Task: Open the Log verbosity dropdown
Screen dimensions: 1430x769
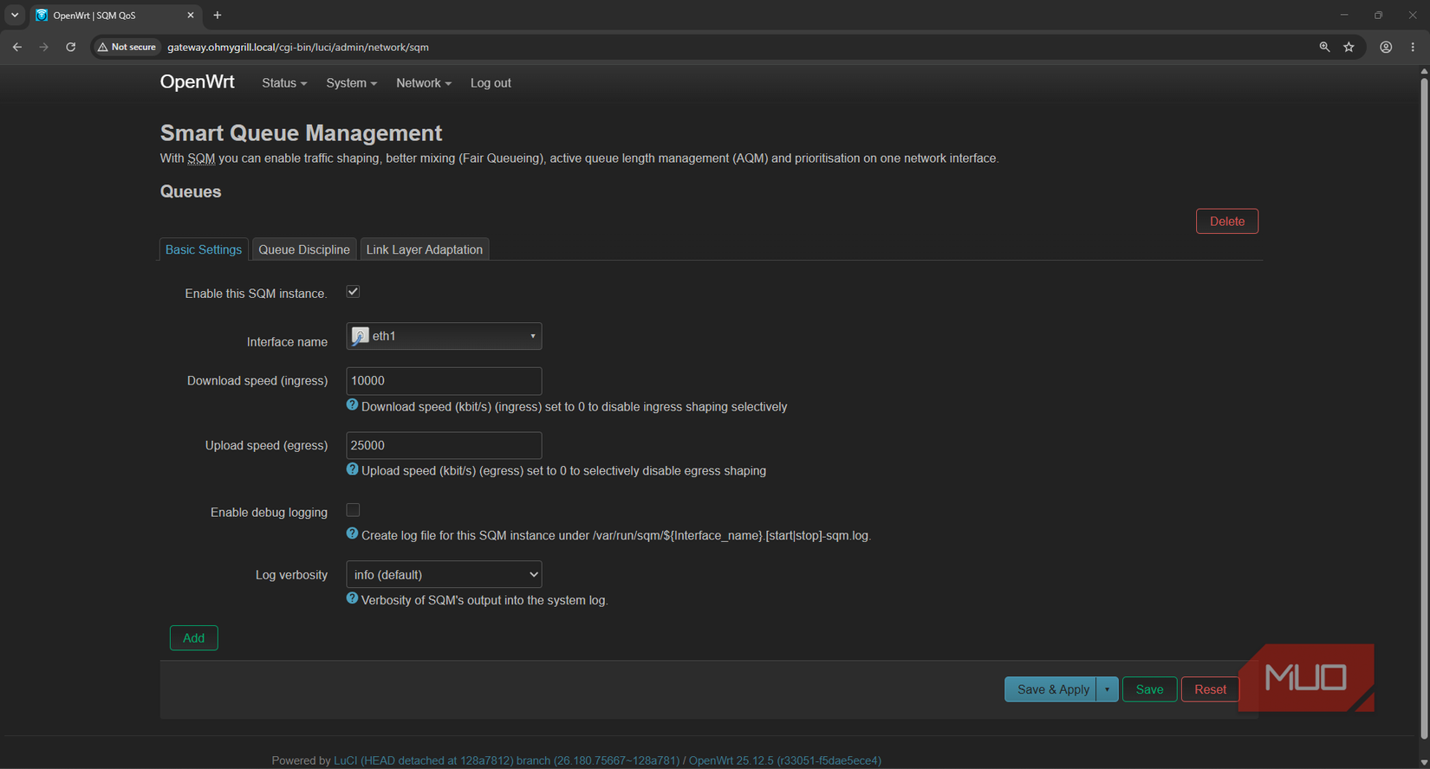Action: tap(444, 574)
